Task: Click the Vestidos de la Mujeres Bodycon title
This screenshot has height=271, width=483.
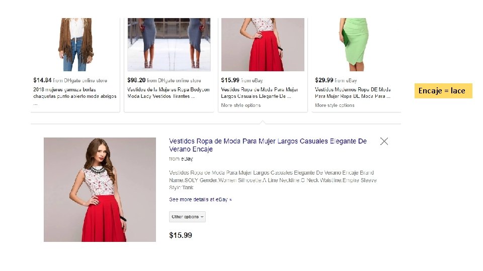Action: point(169,93)
